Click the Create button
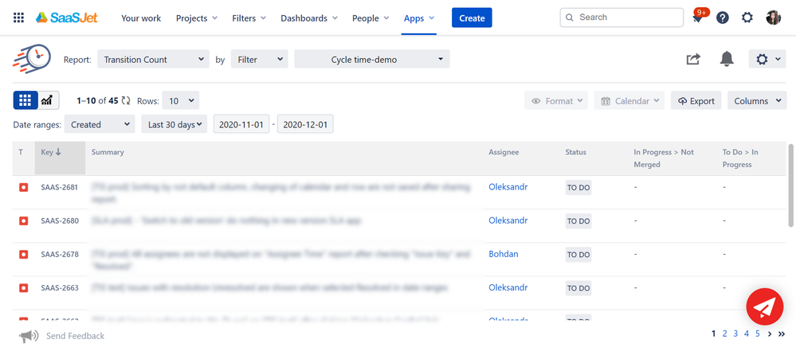796x359 pixels. [473, 18]
